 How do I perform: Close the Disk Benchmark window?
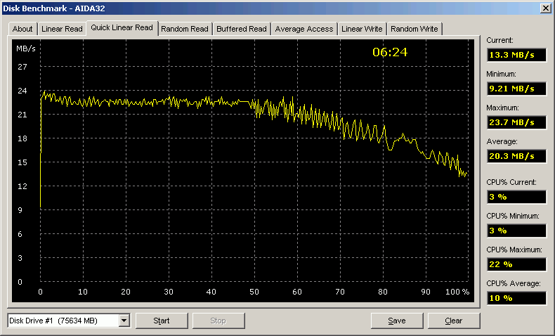[x=544, y=8]
